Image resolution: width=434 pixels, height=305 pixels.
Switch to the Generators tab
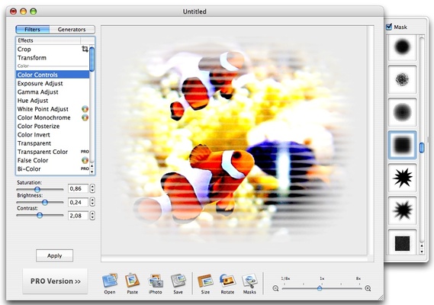click(x=72, y=29)
